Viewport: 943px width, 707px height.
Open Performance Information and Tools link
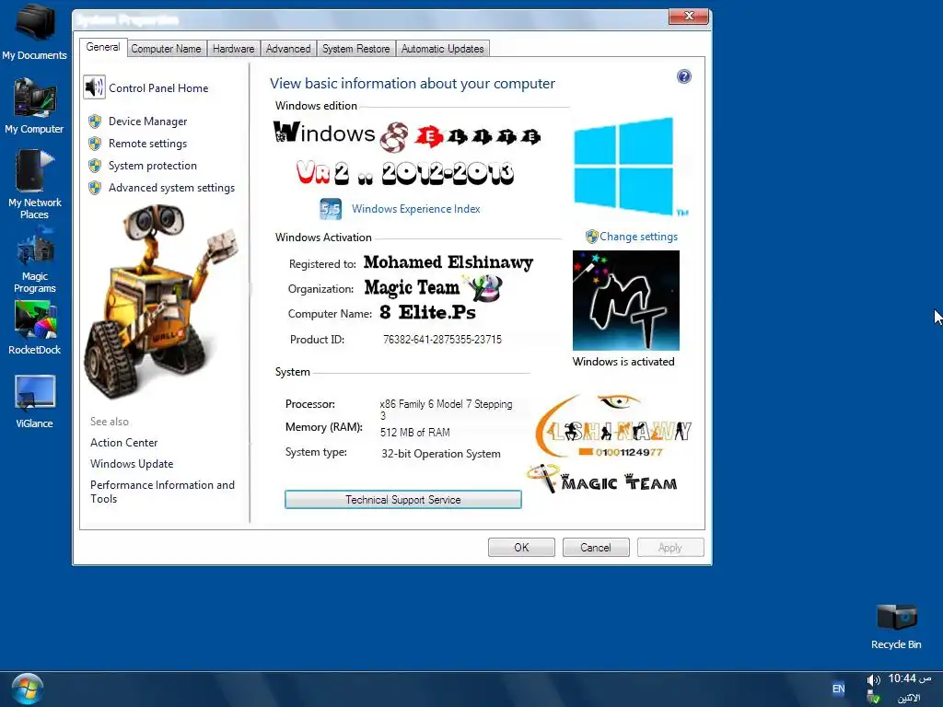(x=162, y=492)
